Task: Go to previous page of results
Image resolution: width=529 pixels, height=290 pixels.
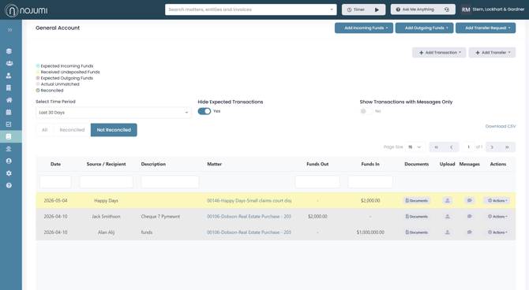Action: click(x=452, y=147)
